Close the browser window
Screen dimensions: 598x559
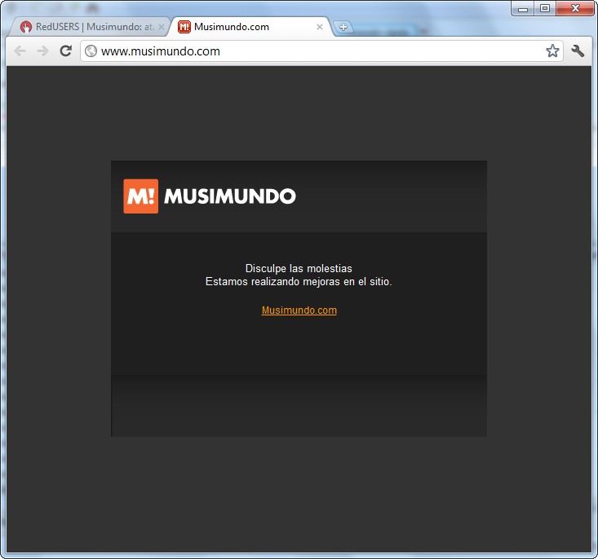[575, 8]
